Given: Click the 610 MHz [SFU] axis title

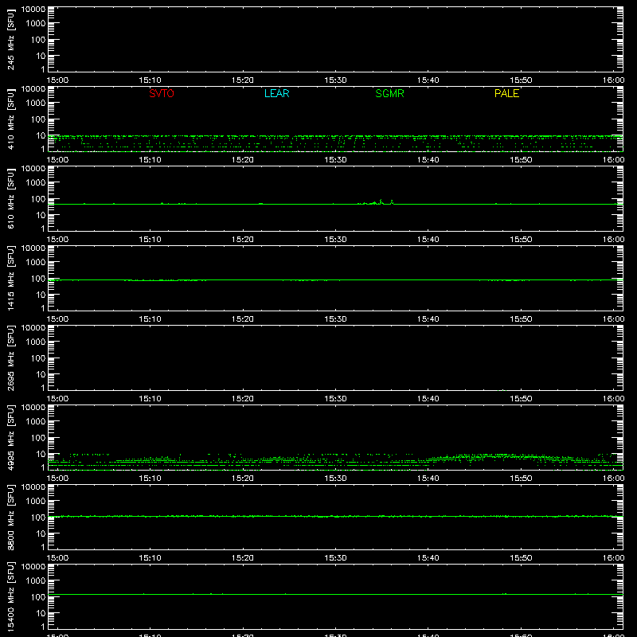Looking at the screenshot, I should click(x=11, y=199).
